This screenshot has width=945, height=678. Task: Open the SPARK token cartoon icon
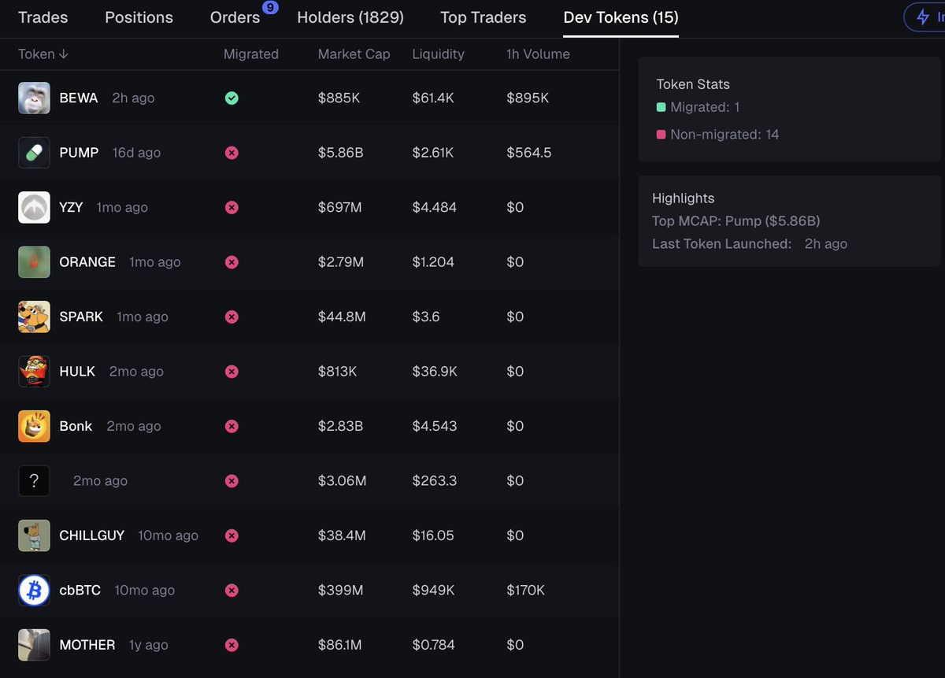34,317
